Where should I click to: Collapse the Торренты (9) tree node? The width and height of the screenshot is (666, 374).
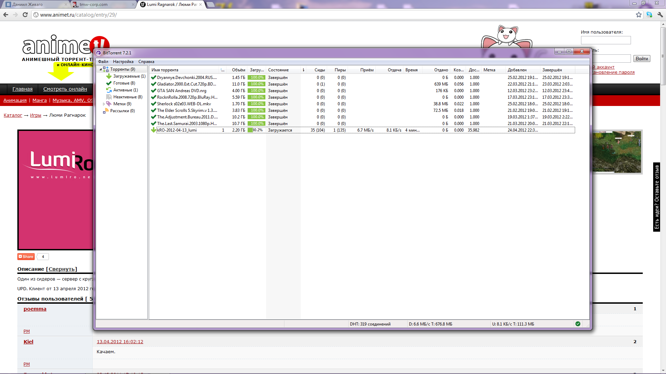tap(101, 69)
